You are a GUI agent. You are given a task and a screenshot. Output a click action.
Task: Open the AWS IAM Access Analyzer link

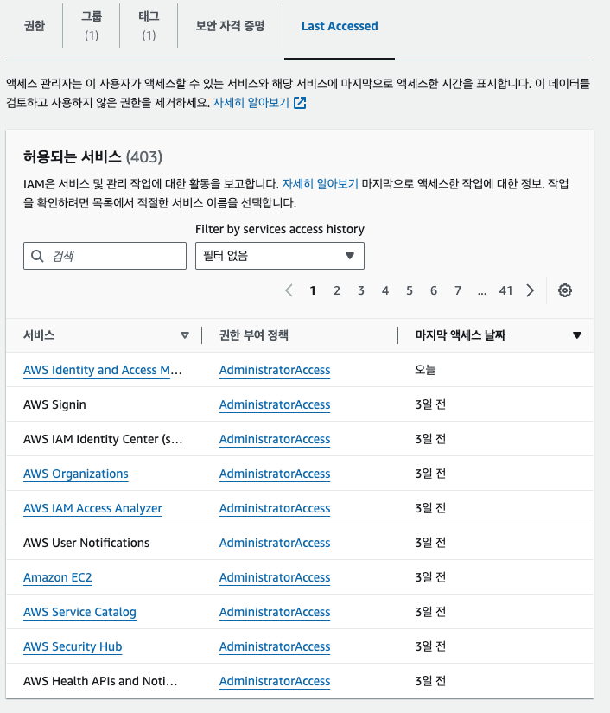92,508
